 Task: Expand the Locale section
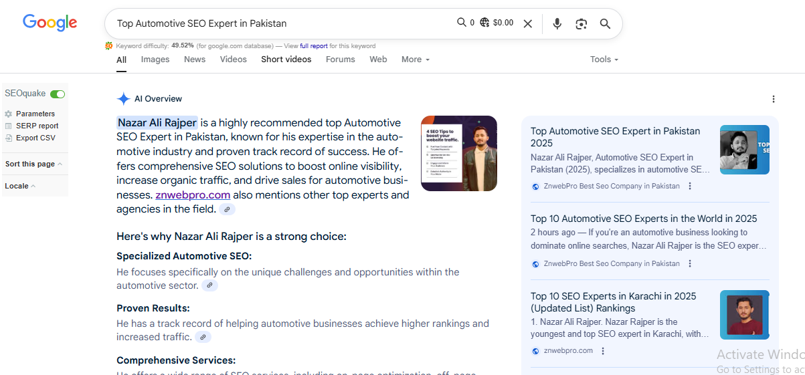click(x=20, y=186)
